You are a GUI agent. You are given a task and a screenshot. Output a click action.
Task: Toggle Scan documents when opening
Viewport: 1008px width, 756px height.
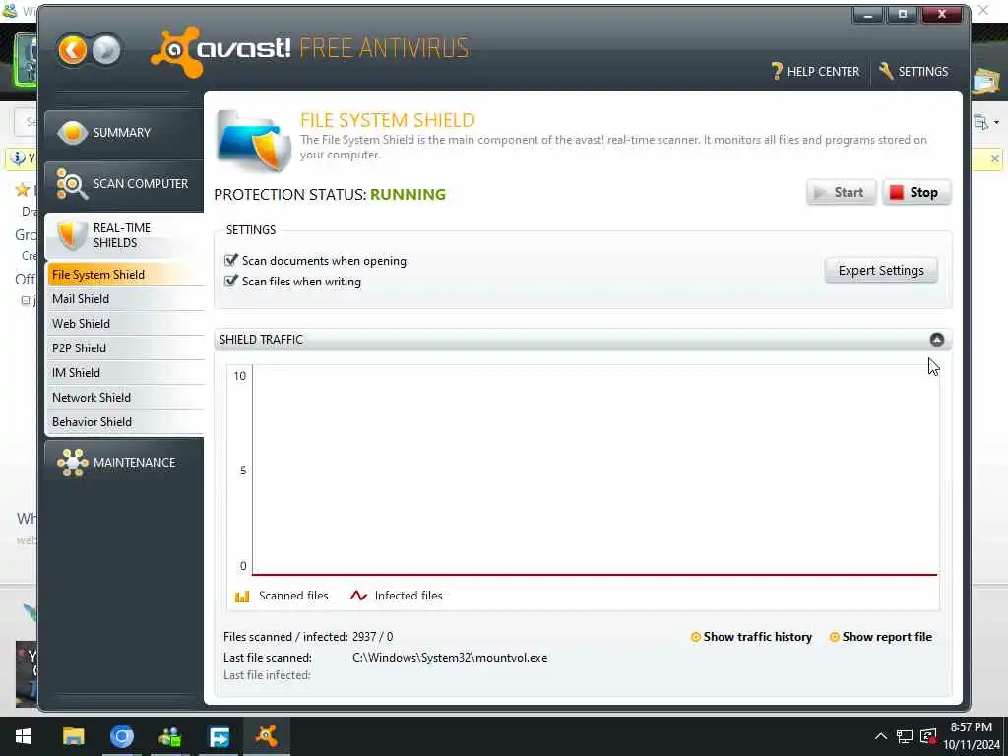(230, 260)
